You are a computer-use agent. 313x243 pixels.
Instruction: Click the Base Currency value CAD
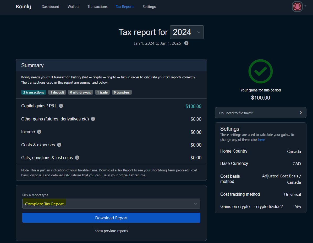tap(297, 164)
